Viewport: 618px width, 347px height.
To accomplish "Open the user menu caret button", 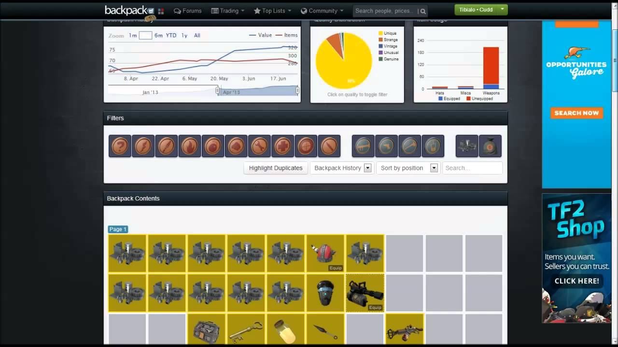I will 503,10.
